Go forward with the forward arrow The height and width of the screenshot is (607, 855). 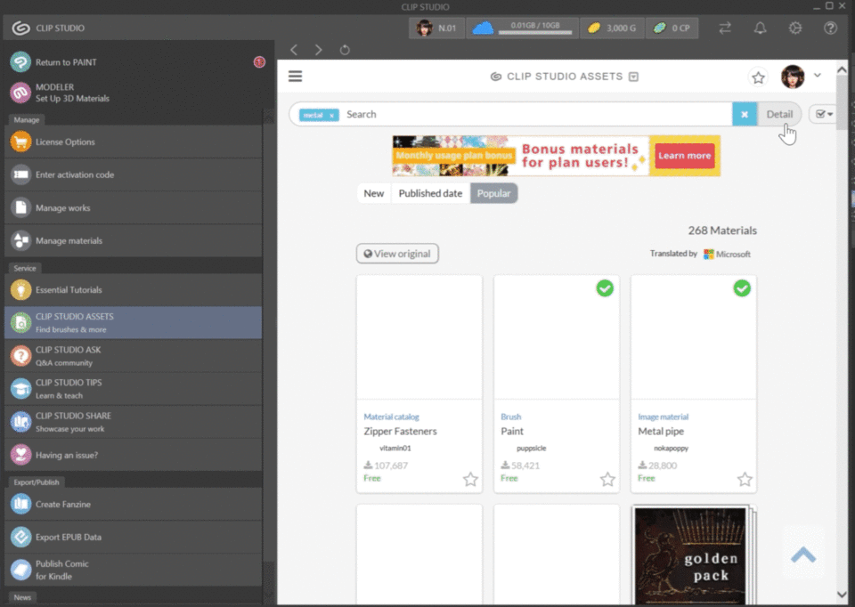tap(319, 50)
